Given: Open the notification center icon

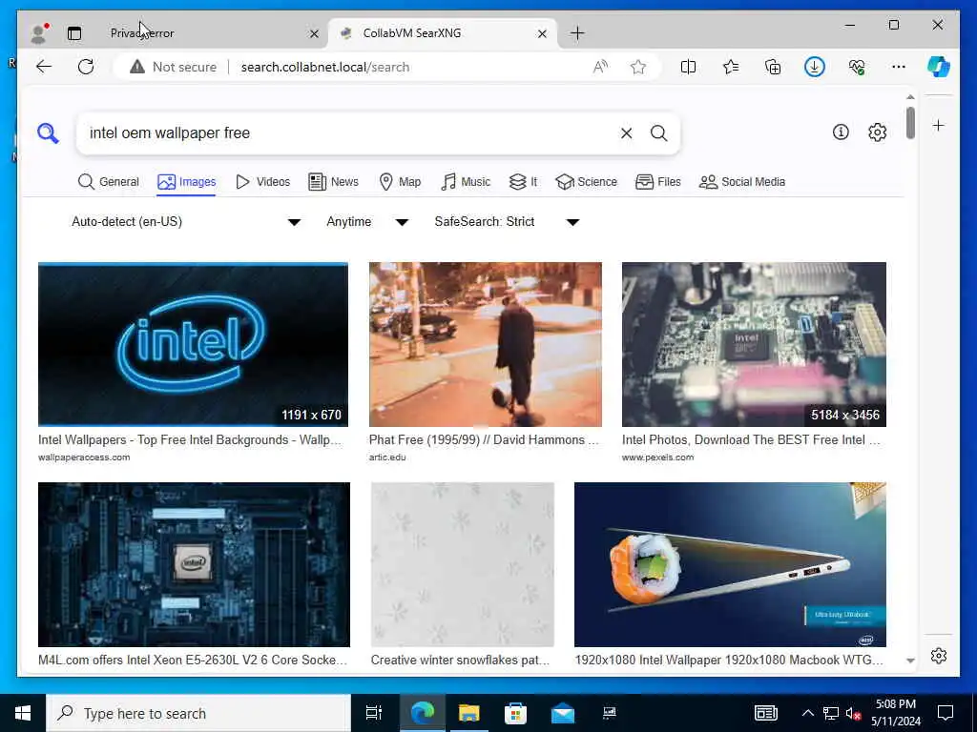Looking at the screenshot, I should pos(946,713).
